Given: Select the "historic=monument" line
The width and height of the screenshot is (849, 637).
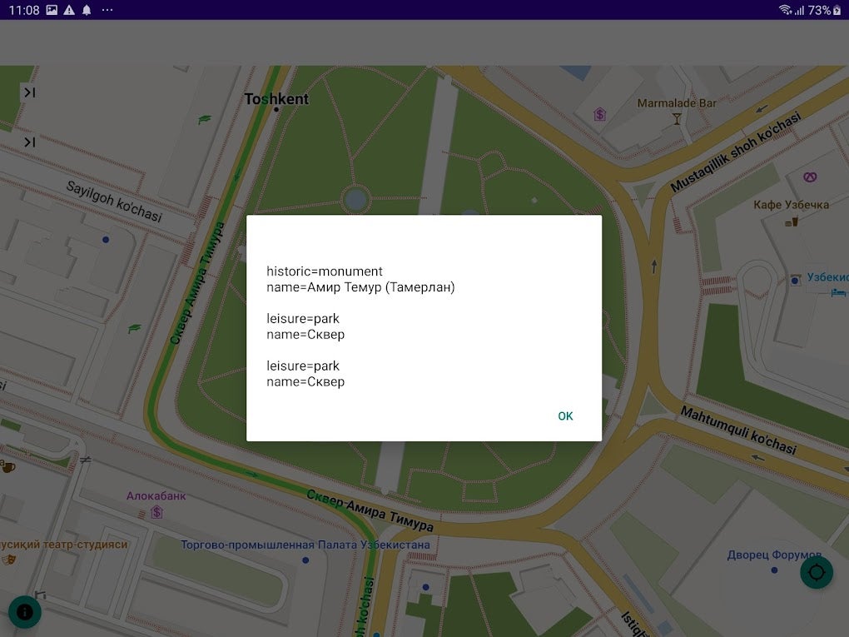Looking at the screenshot, I should pos(325,271).
